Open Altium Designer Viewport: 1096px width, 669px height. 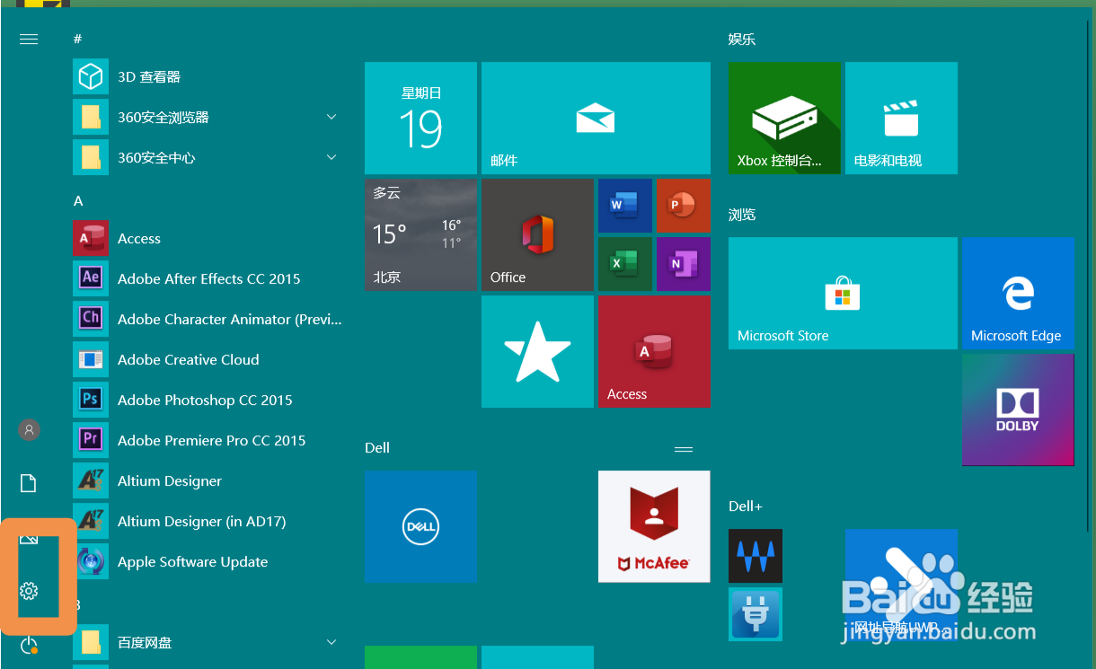208,481
